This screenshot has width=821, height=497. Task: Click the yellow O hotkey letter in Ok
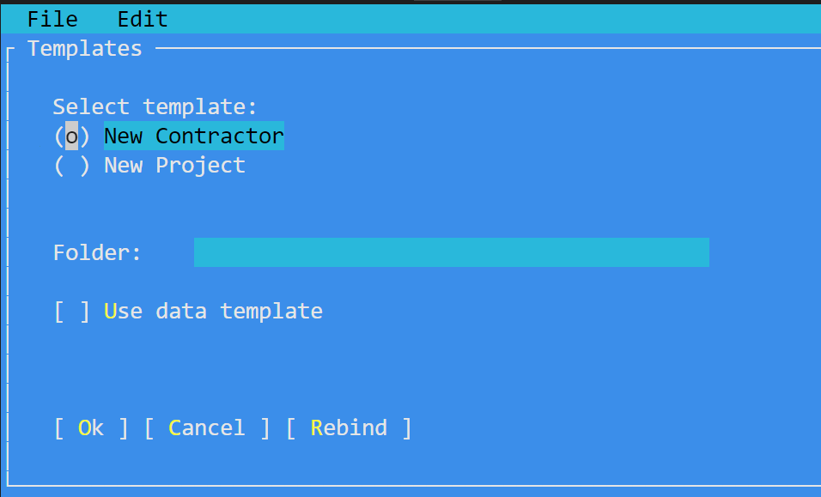(84, 428)
